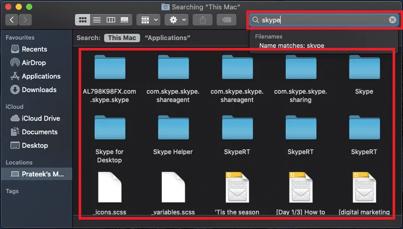
Task: Select the 'Tis the season email file
Action: [x=237, y=194]
